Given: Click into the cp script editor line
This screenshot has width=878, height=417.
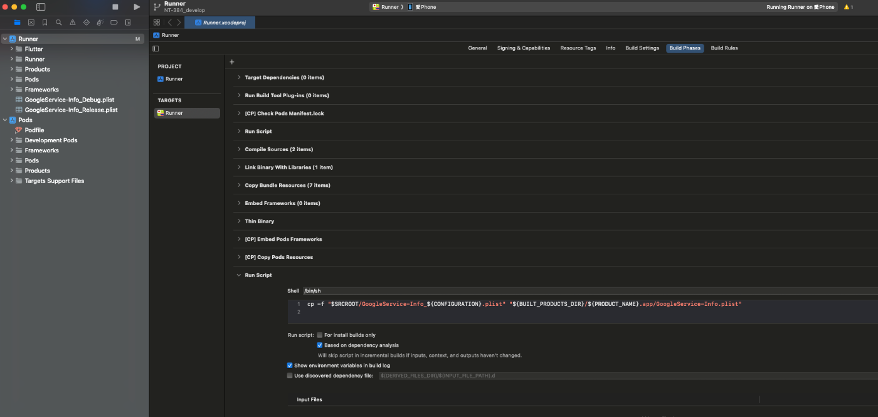Looking at the screenshot, I should coord(524,304).
